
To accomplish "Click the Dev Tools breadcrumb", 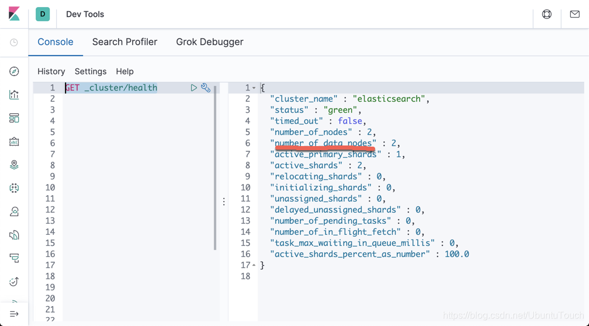I will 85,14.
